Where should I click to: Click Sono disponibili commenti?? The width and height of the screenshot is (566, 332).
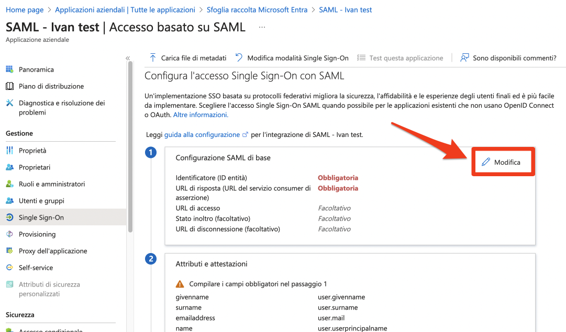508,58
